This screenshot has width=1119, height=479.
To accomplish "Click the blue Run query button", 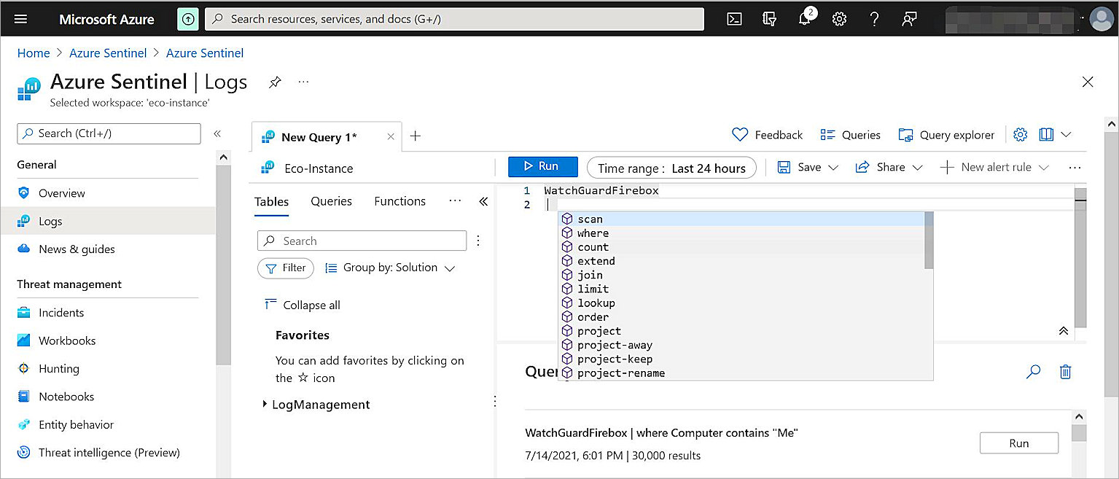I will pos(542,167).
